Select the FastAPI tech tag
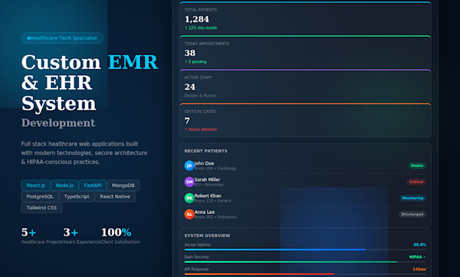This screenshot has height=277, width=460. click(x=93, y=186)
